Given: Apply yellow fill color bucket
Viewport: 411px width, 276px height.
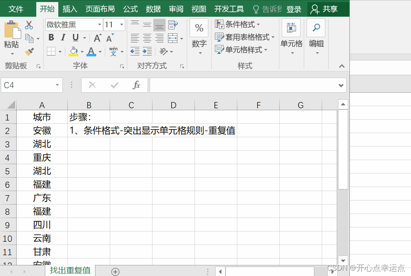Looking at the screenshot, I should tap(73, 51).
